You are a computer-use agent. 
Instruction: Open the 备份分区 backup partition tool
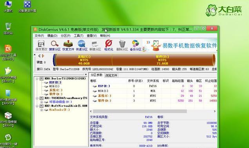tap(135, 46)
